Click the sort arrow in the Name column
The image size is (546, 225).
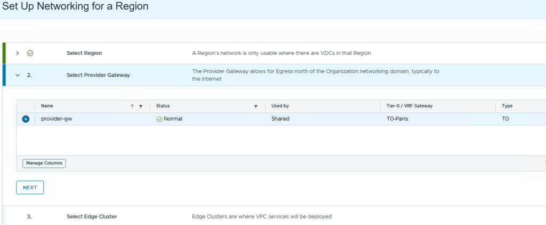(132, 106)
